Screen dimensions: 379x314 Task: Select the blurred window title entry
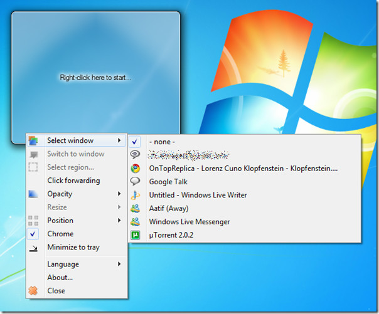(245, 155)
